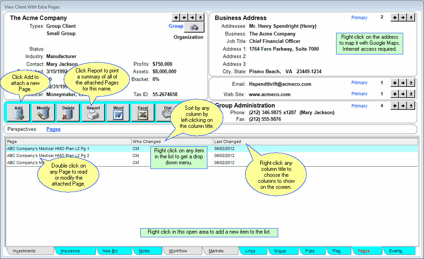Click the Delete page button

coord(68,113)
